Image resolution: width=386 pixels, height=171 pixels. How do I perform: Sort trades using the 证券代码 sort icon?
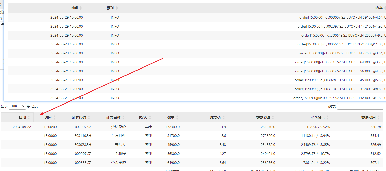[x=89, y=118]
